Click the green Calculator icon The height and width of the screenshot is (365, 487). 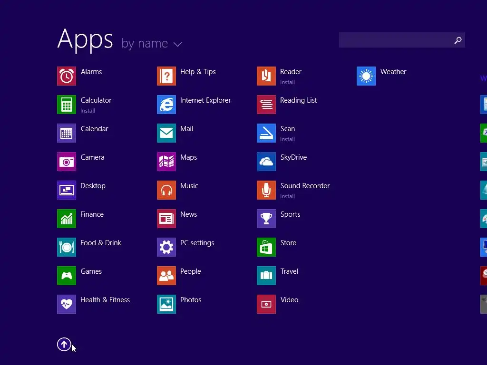[67, 105]
